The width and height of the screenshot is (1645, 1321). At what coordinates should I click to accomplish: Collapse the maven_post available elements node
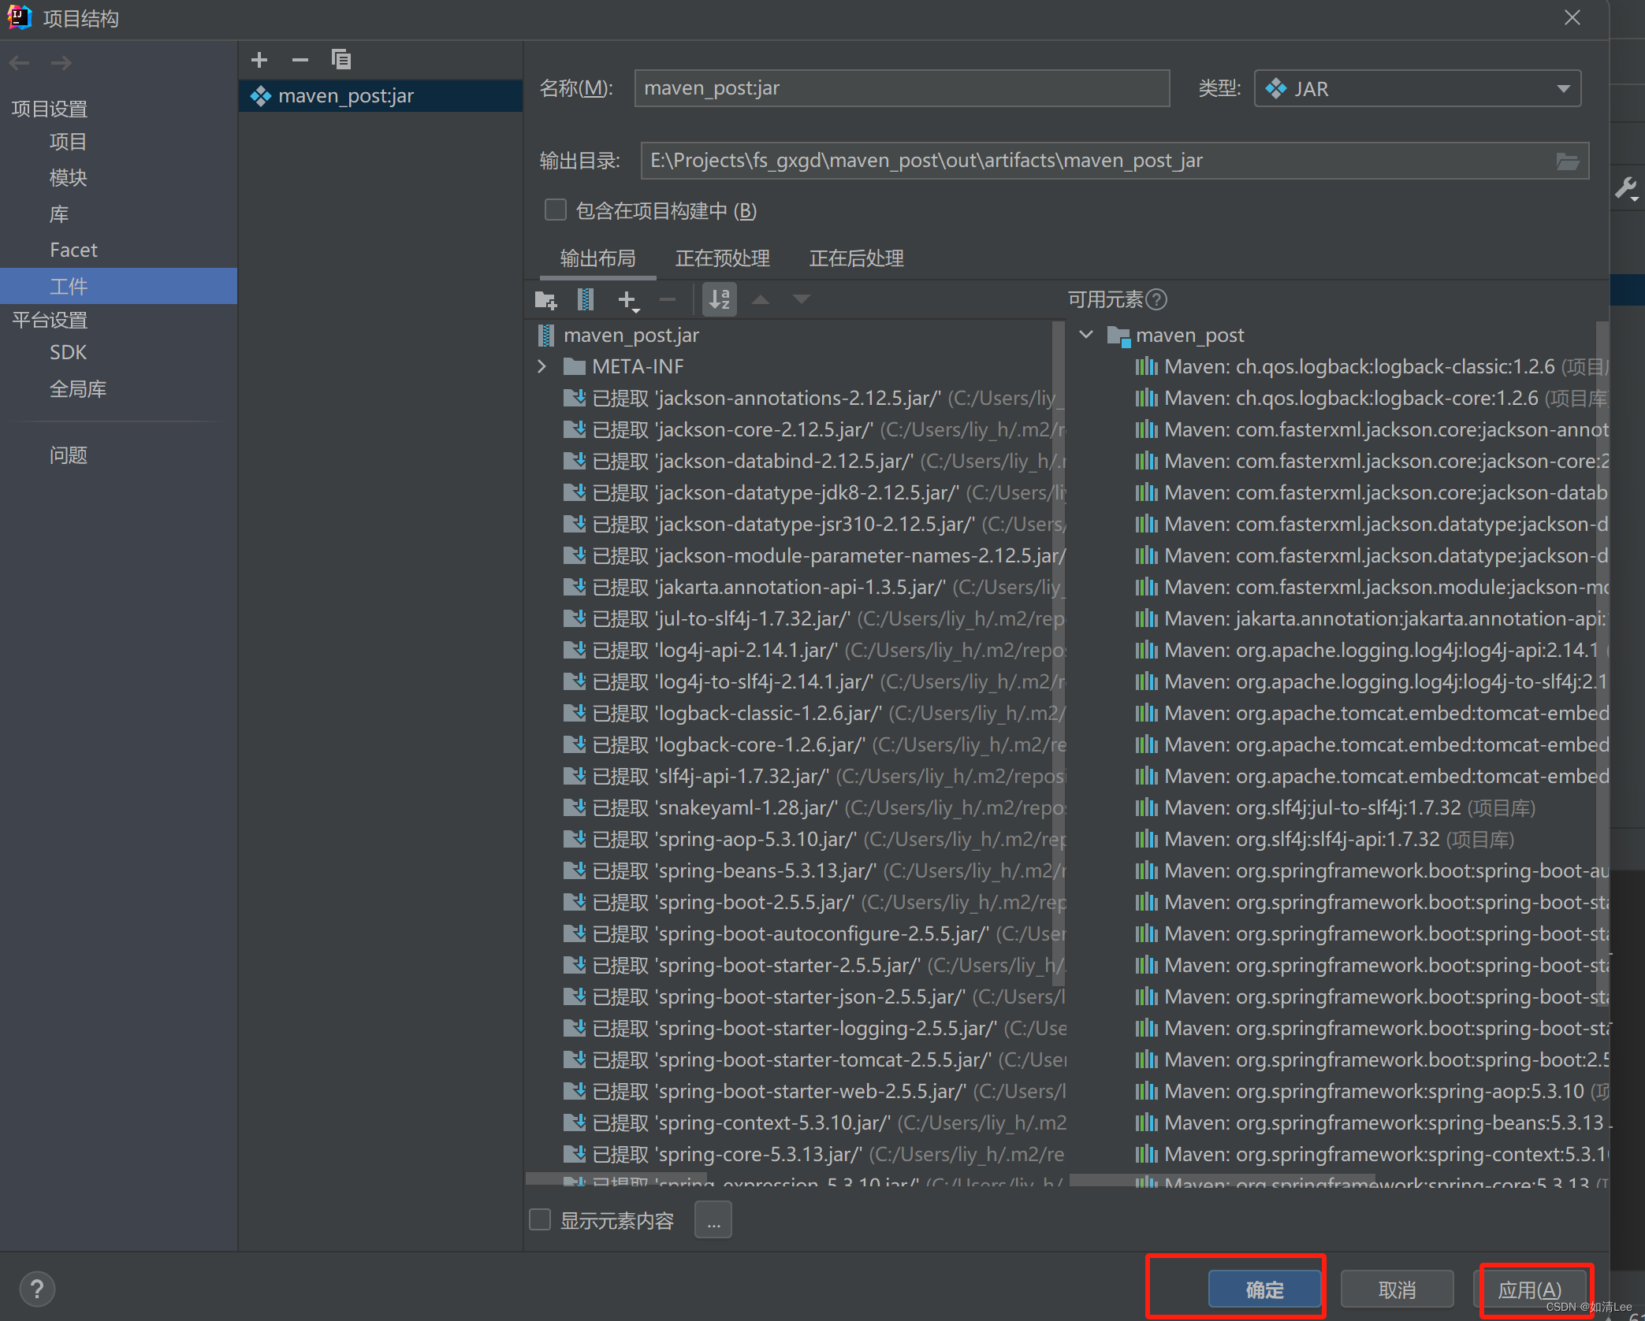1086,335
